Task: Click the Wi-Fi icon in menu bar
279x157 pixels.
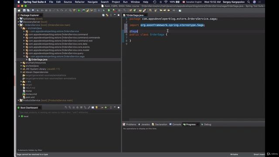Action: pyautogui.click(x=166, y=2)
